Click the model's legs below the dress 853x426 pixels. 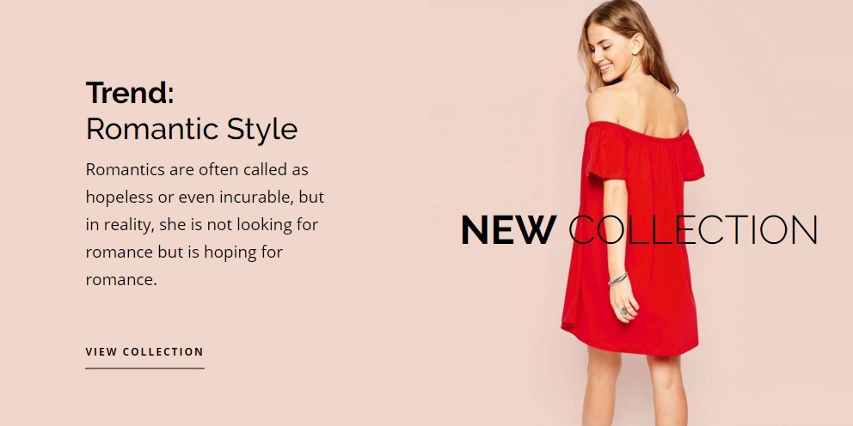point(634,388)
